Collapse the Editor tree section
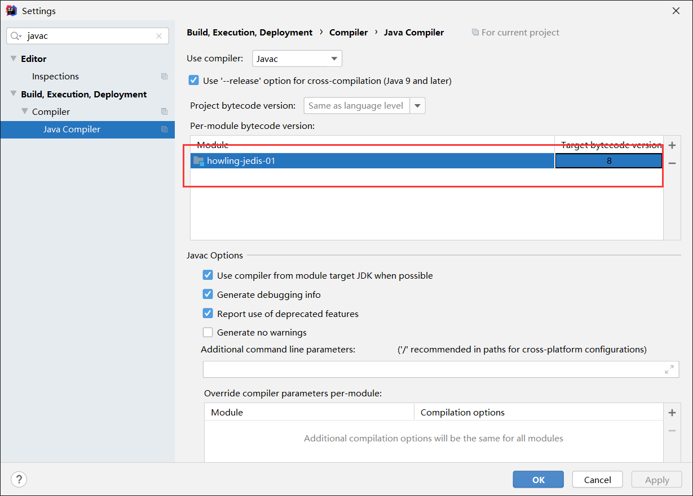Viewport: 693px width, 496px height. (x=14, y=59)
